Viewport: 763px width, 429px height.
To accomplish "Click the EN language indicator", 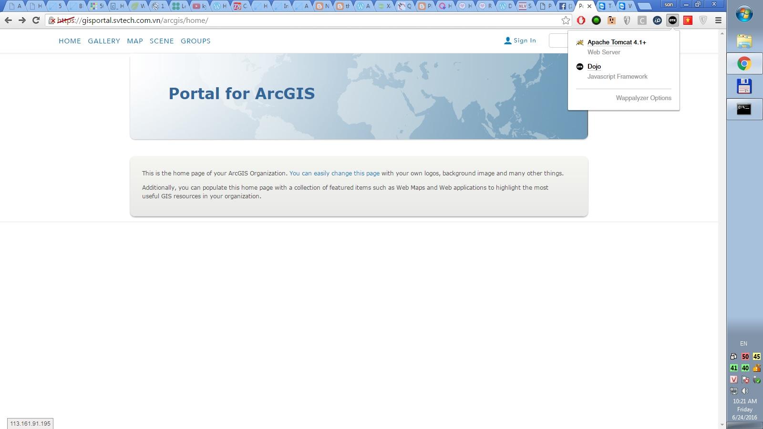I will [743, 344].
